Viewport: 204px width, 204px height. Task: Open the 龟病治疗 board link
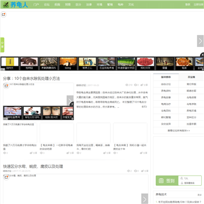pyautogui.click(x=166, y=104)
